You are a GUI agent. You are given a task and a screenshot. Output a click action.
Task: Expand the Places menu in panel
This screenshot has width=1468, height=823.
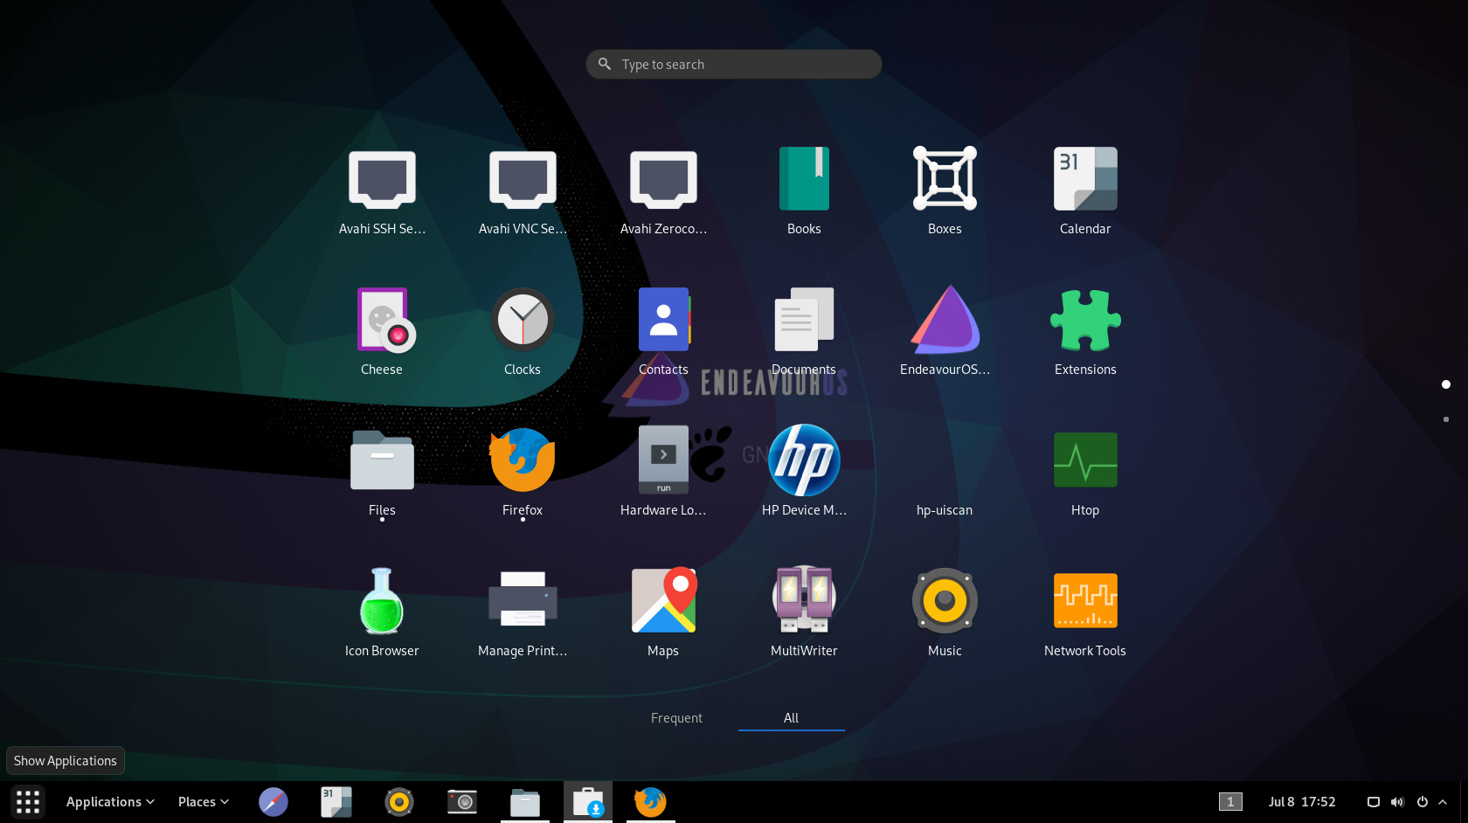[204, 802]
